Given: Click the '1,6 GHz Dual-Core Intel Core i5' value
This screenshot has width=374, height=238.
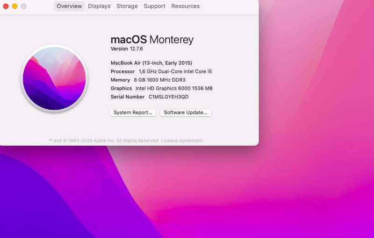Looking at the screenshot, I should [x=175, y=71].
